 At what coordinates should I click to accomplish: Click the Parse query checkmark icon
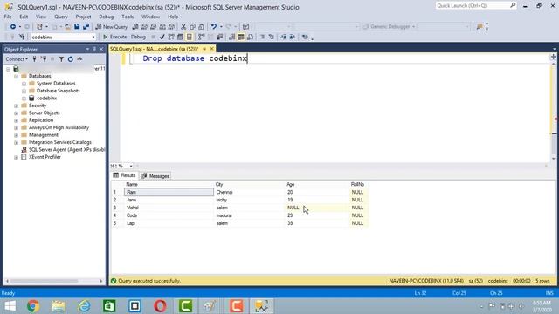point(162,37)
